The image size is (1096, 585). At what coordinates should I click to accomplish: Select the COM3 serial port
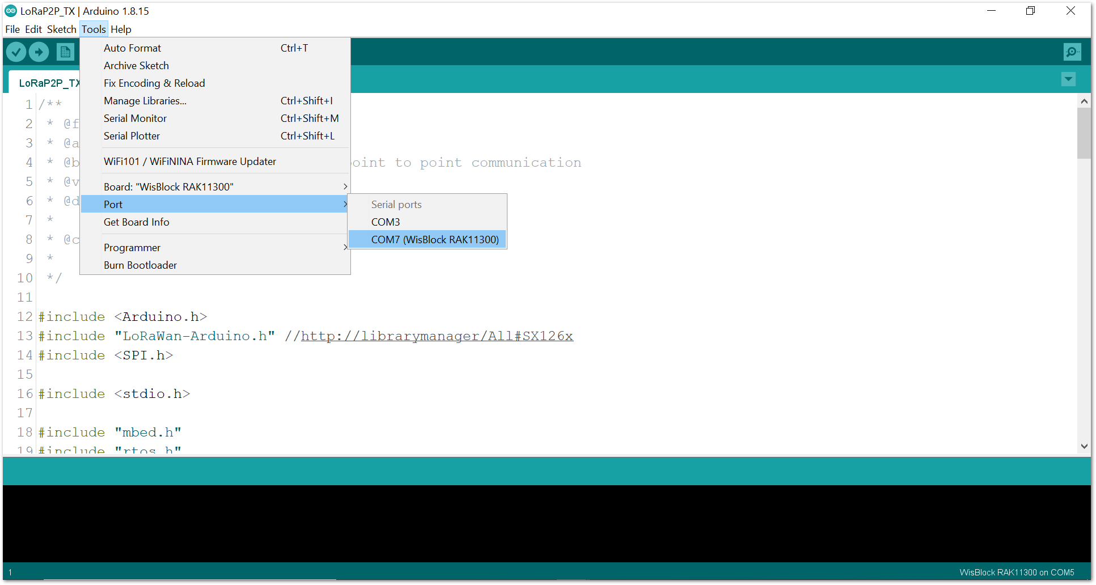pyautogui.click(x=386, y=222)
